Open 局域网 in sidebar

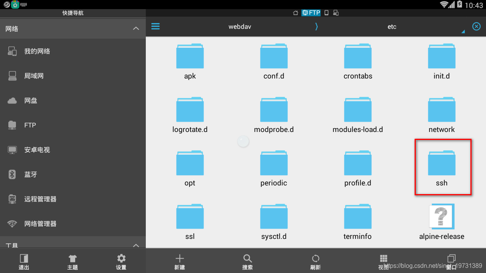[73, 76]
